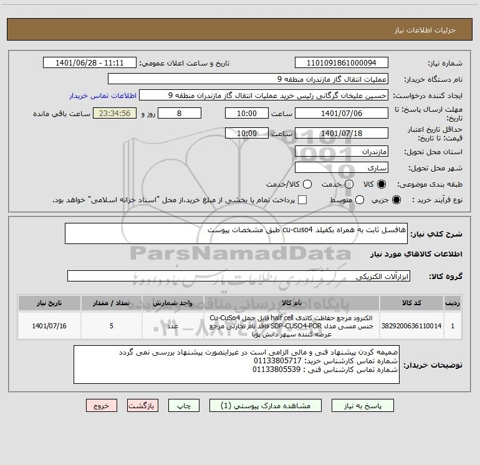Click the جزئیات اطلاعات نیاز header title

coord(425,30)
